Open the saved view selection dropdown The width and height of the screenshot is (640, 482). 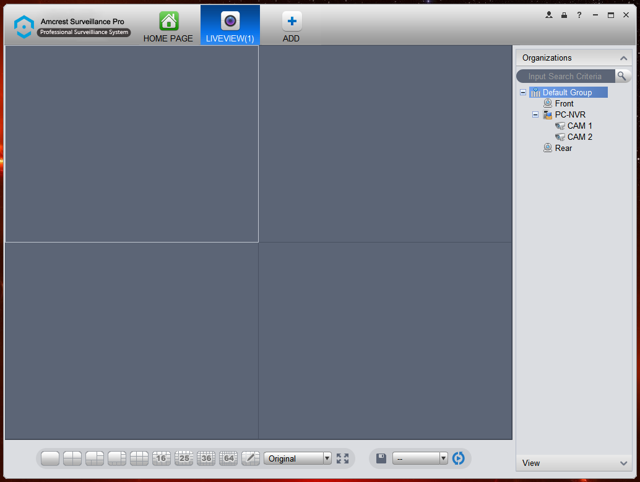tap(420, 458)
